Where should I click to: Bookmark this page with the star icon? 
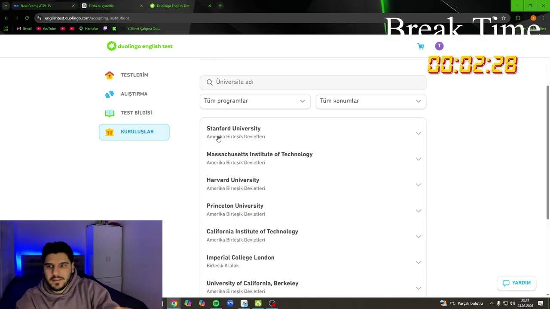(504, 18)
